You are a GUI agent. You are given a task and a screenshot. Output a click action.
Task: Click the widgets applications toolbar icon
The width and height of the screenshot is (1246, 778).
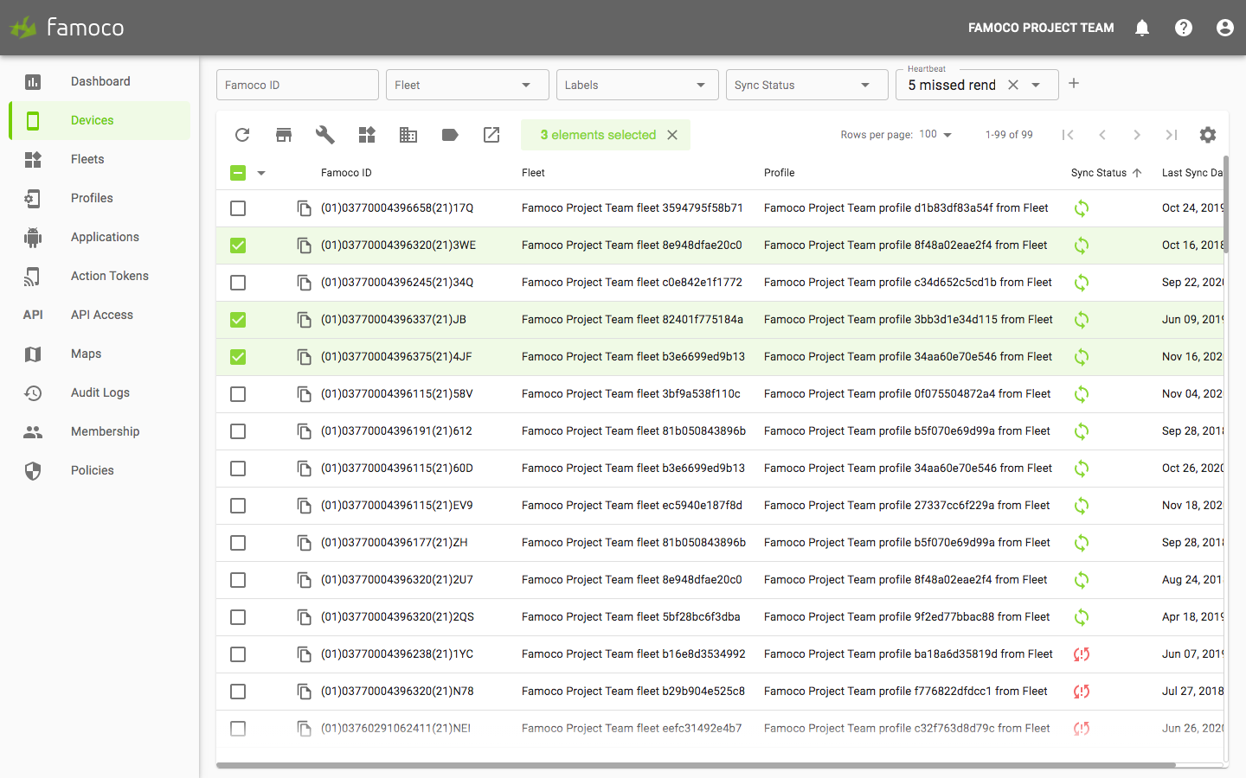pos(367,135)
